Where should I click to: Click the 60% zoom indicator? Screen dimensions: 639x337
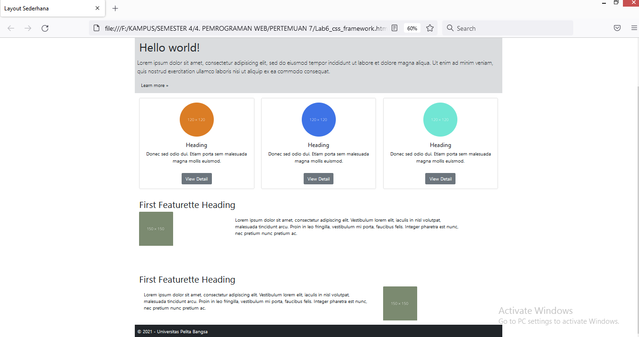click(x=411, y=28)
